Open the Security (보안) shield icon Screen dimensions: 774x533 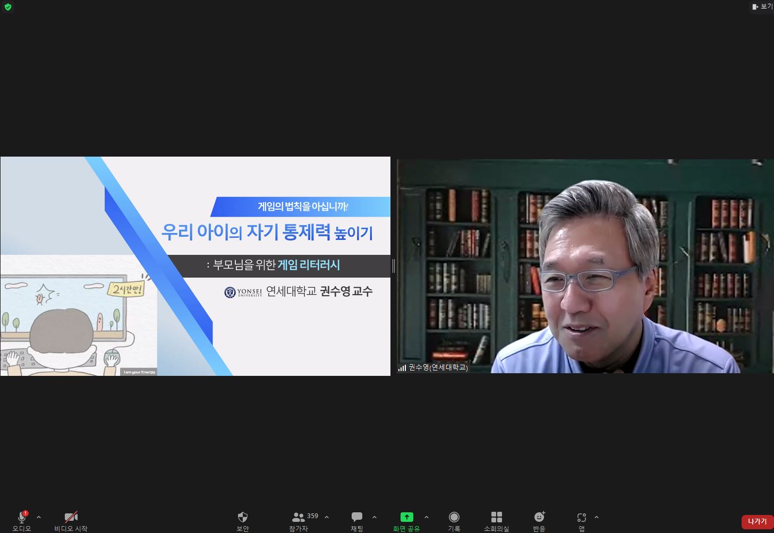click(x=243, y=517)
